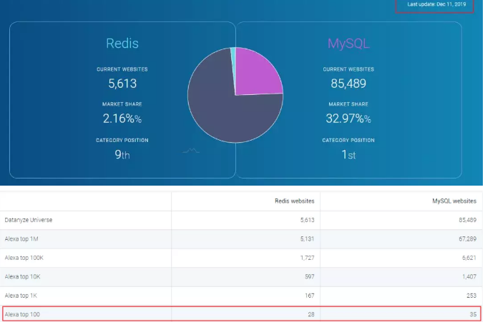485x322 pixels.
Task: Click 'CATEGORY POSITION' label under Redis
Action: coord(122,140)
